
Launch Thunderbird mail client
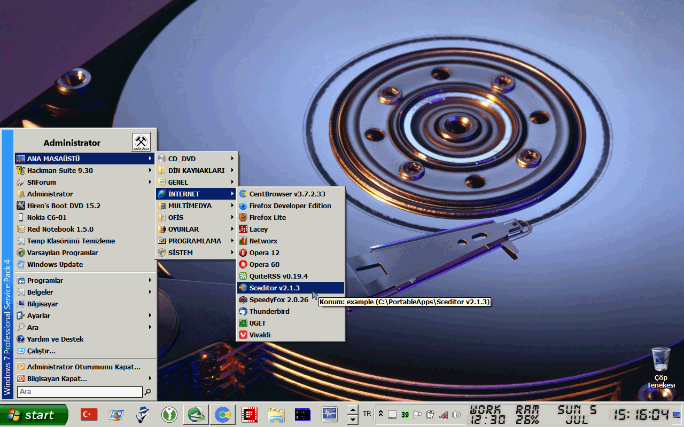click(x=291, y=311)
